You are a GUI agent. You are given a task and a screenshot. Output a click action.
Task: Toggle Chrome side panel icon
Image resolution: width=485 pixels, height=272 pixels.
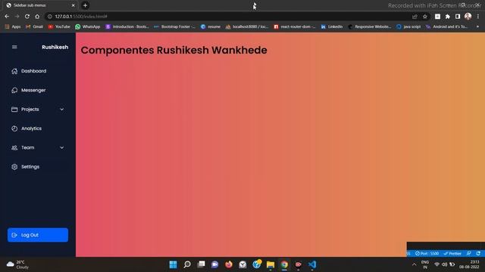(x=458, y=17)
